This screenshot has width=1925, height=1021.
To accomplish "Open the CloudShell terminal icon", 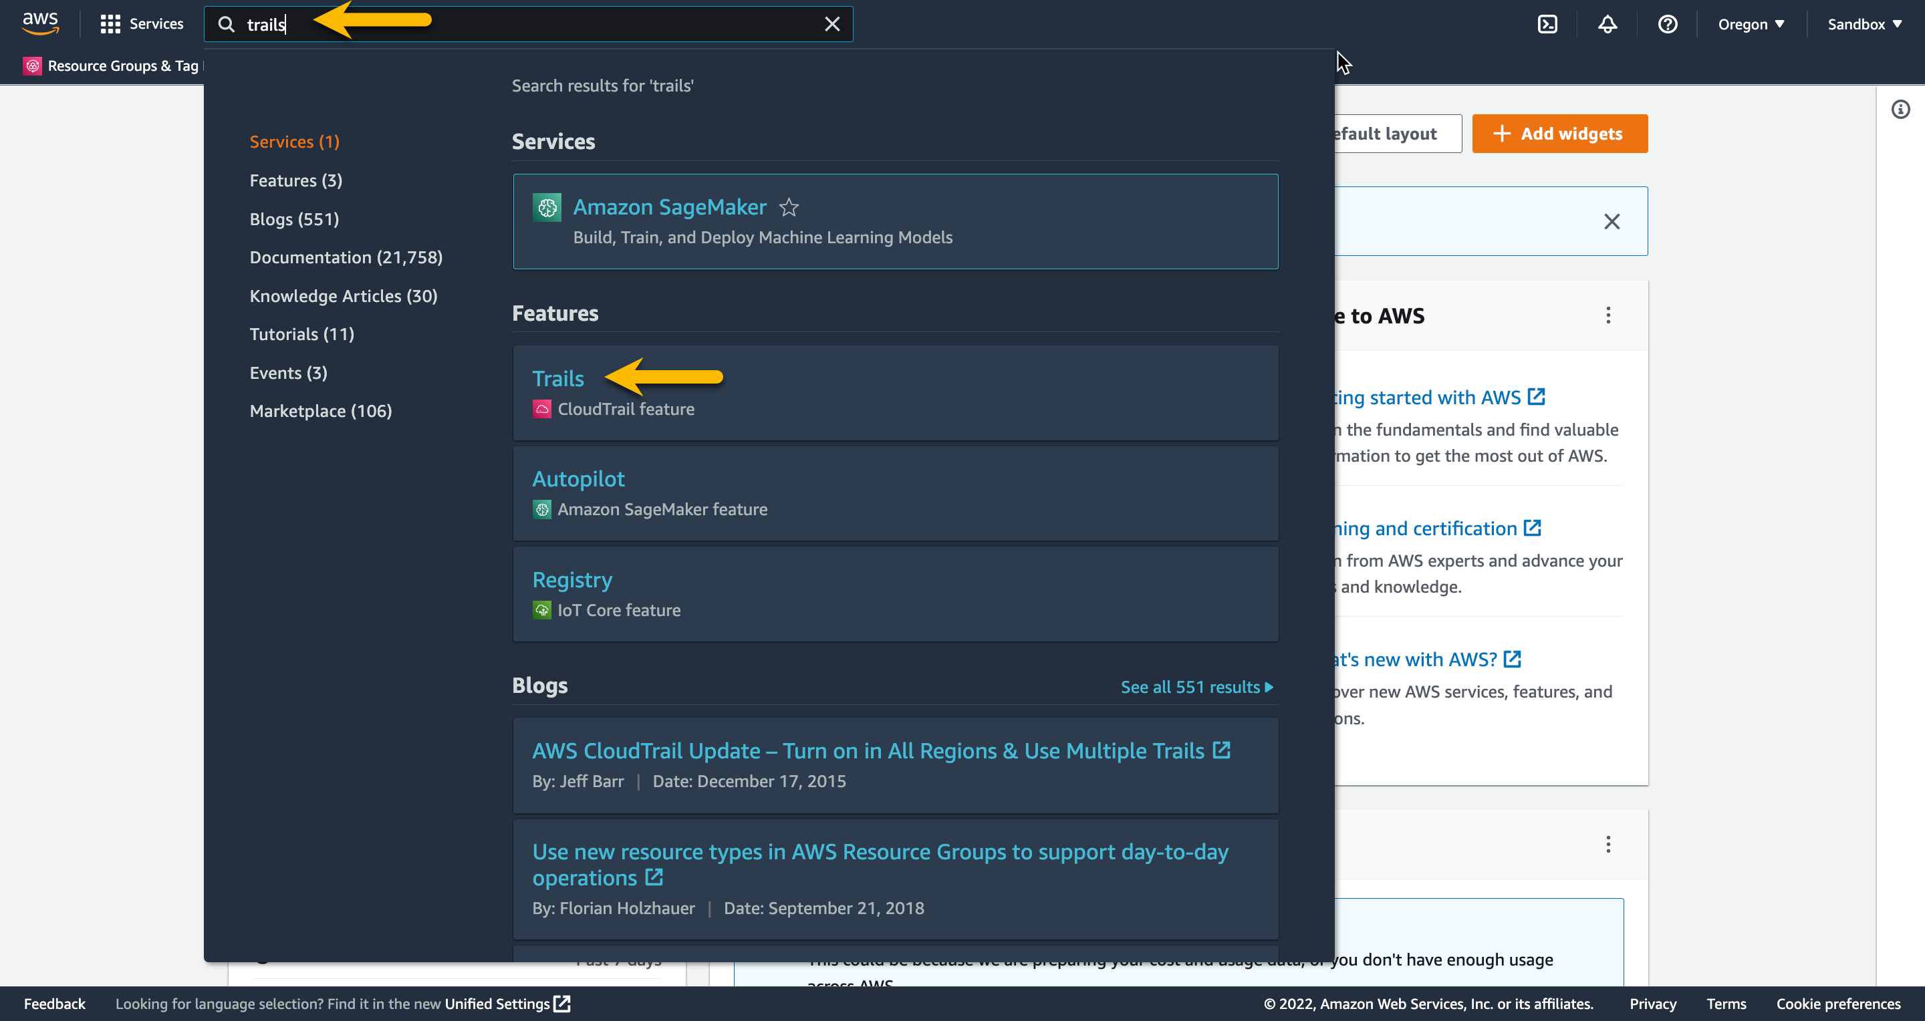I will [1547, 24].
